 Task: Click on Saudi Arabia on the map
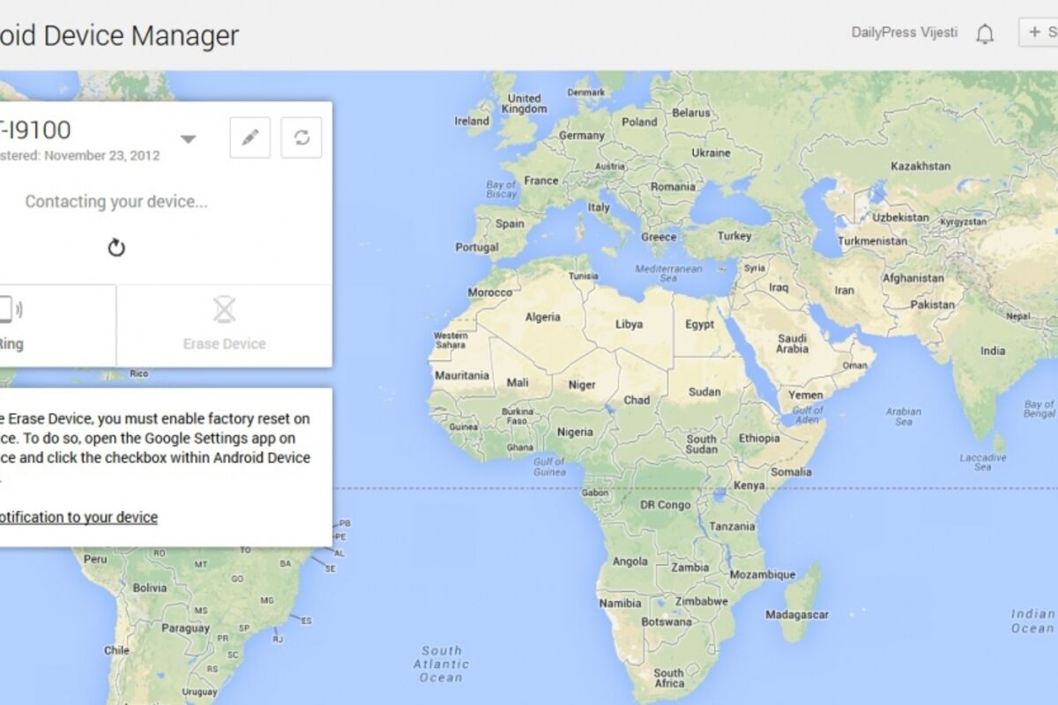(792, 344)
